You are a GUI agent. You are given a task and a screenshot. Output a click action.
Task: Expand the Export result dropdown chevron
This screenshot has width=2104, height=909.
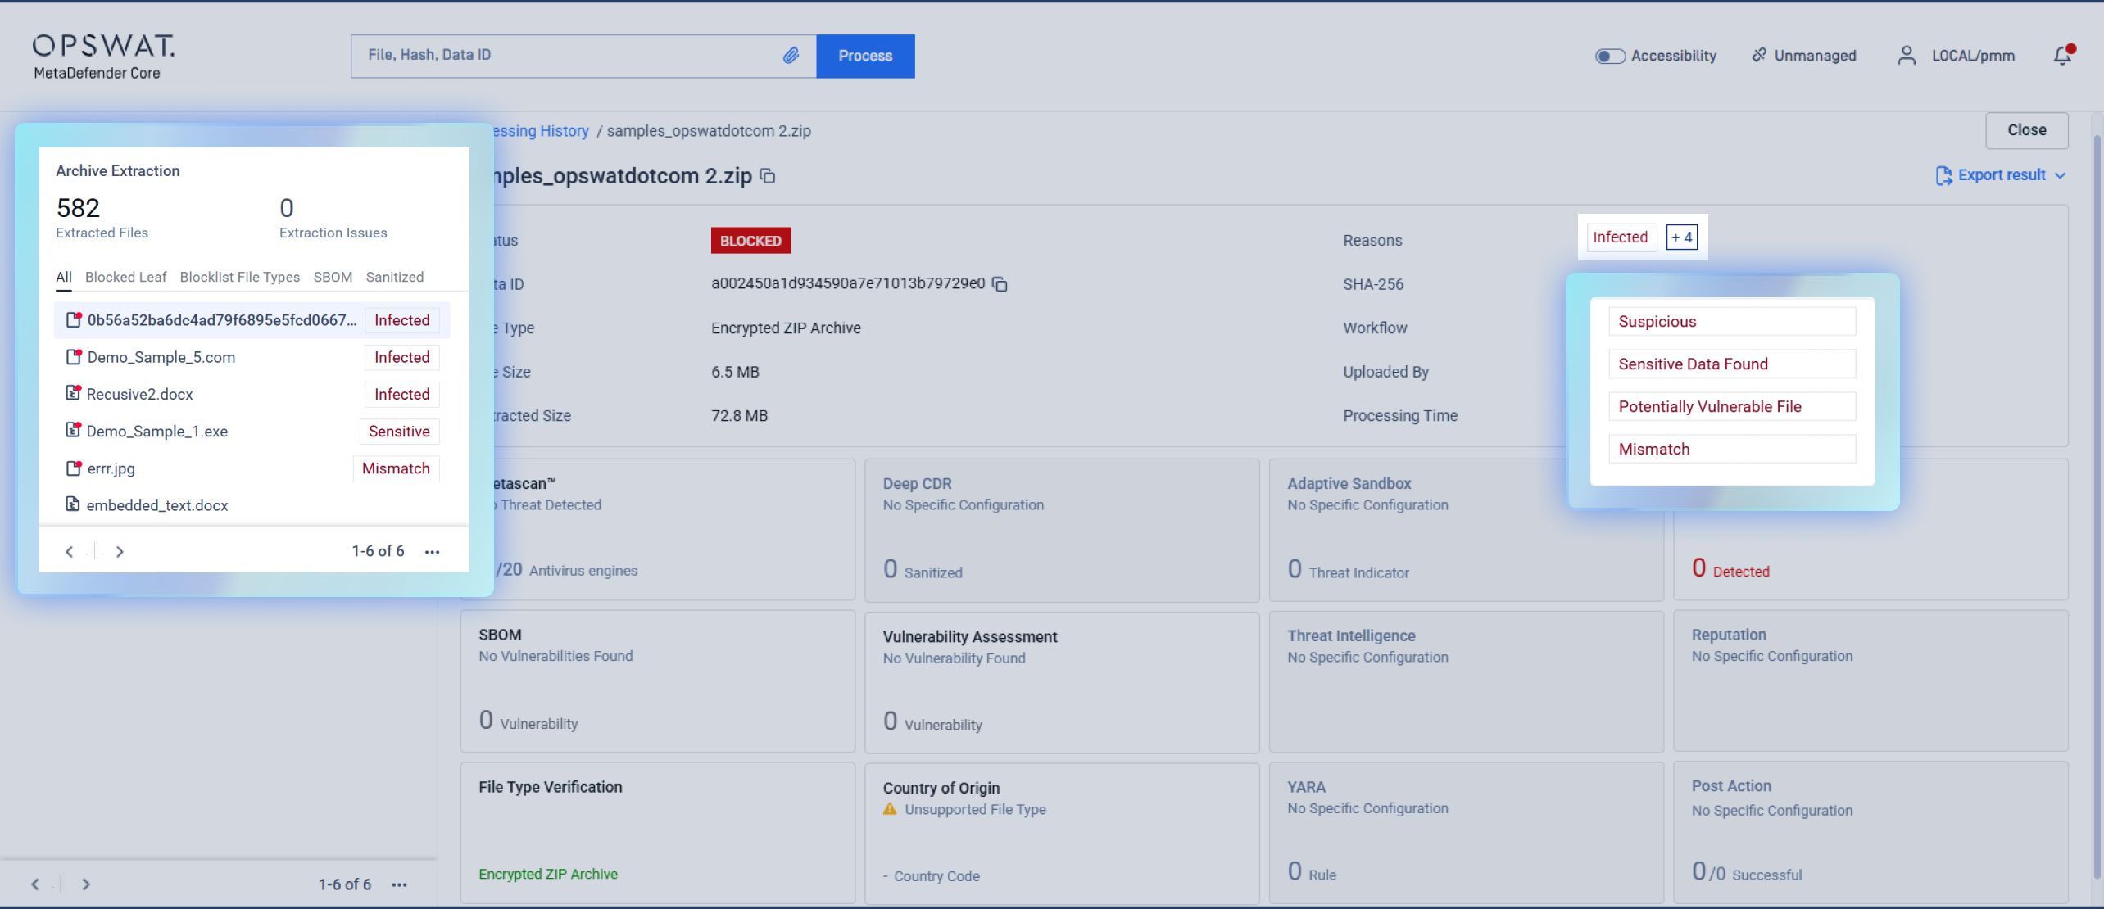click(x=2061, y=175)
